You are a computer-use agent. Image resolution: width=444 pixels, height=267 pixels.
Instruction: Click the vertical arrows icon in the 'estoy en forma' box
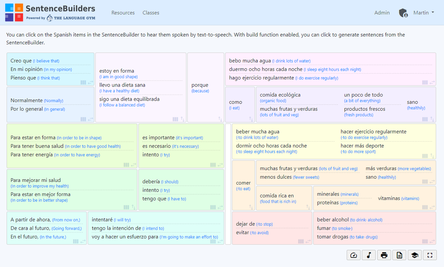[182, 119]
